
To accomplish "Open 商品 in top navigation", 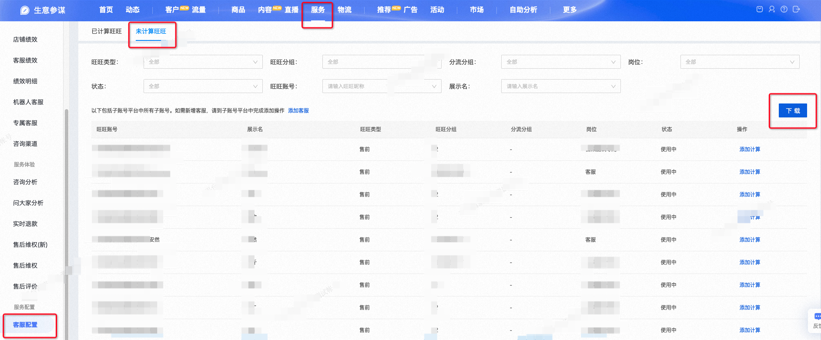I will 238,10.
